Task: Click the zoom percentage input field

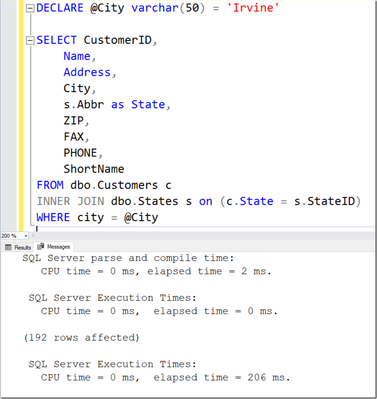Action: point(12,236)
